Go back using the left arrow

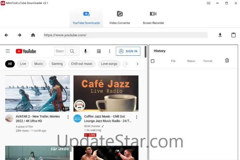coord(6,35)
